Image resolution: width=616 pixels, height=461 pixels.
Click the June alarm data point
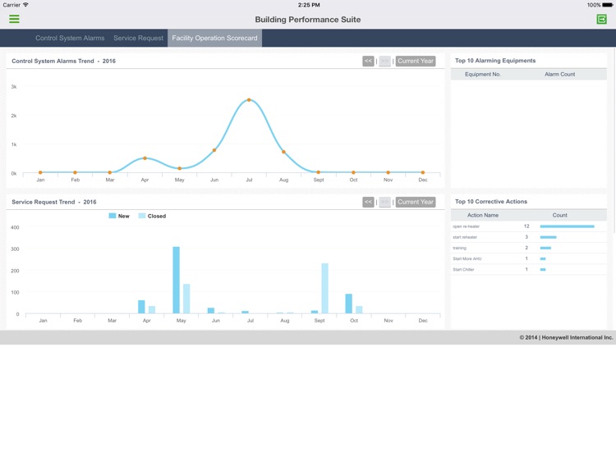tap(214, 150)
